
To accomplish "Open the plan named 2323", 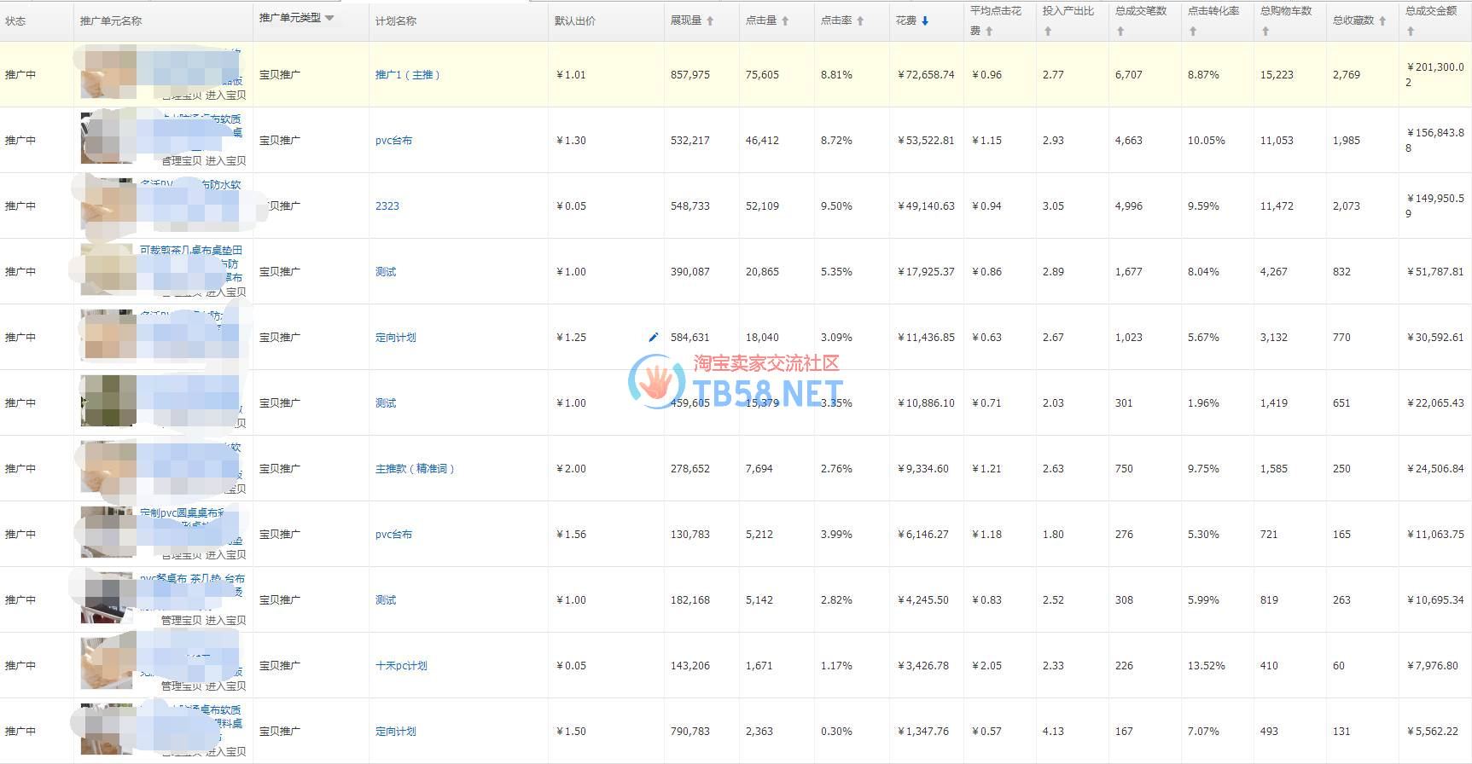I will (x=387, y=206).
